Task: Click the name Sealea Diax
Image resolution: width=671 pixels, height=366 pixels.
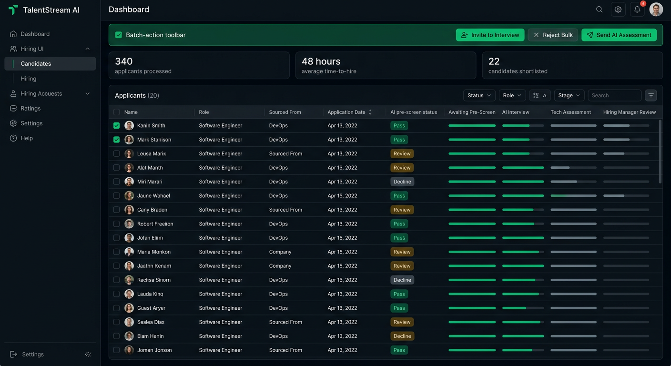Action: pos(151,322)
